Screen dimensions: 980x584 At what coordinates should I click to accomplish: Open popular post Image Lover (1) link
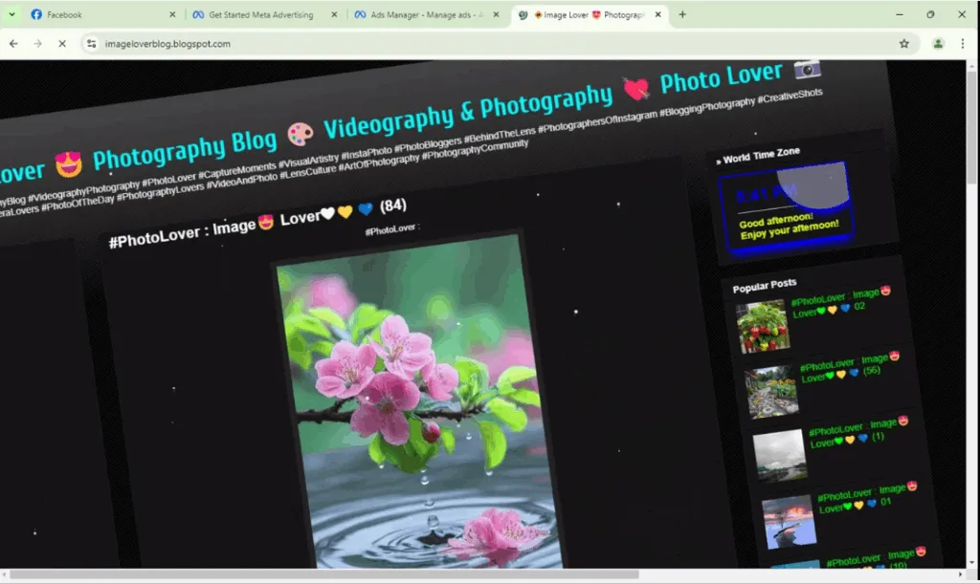[x=858, y=433]
